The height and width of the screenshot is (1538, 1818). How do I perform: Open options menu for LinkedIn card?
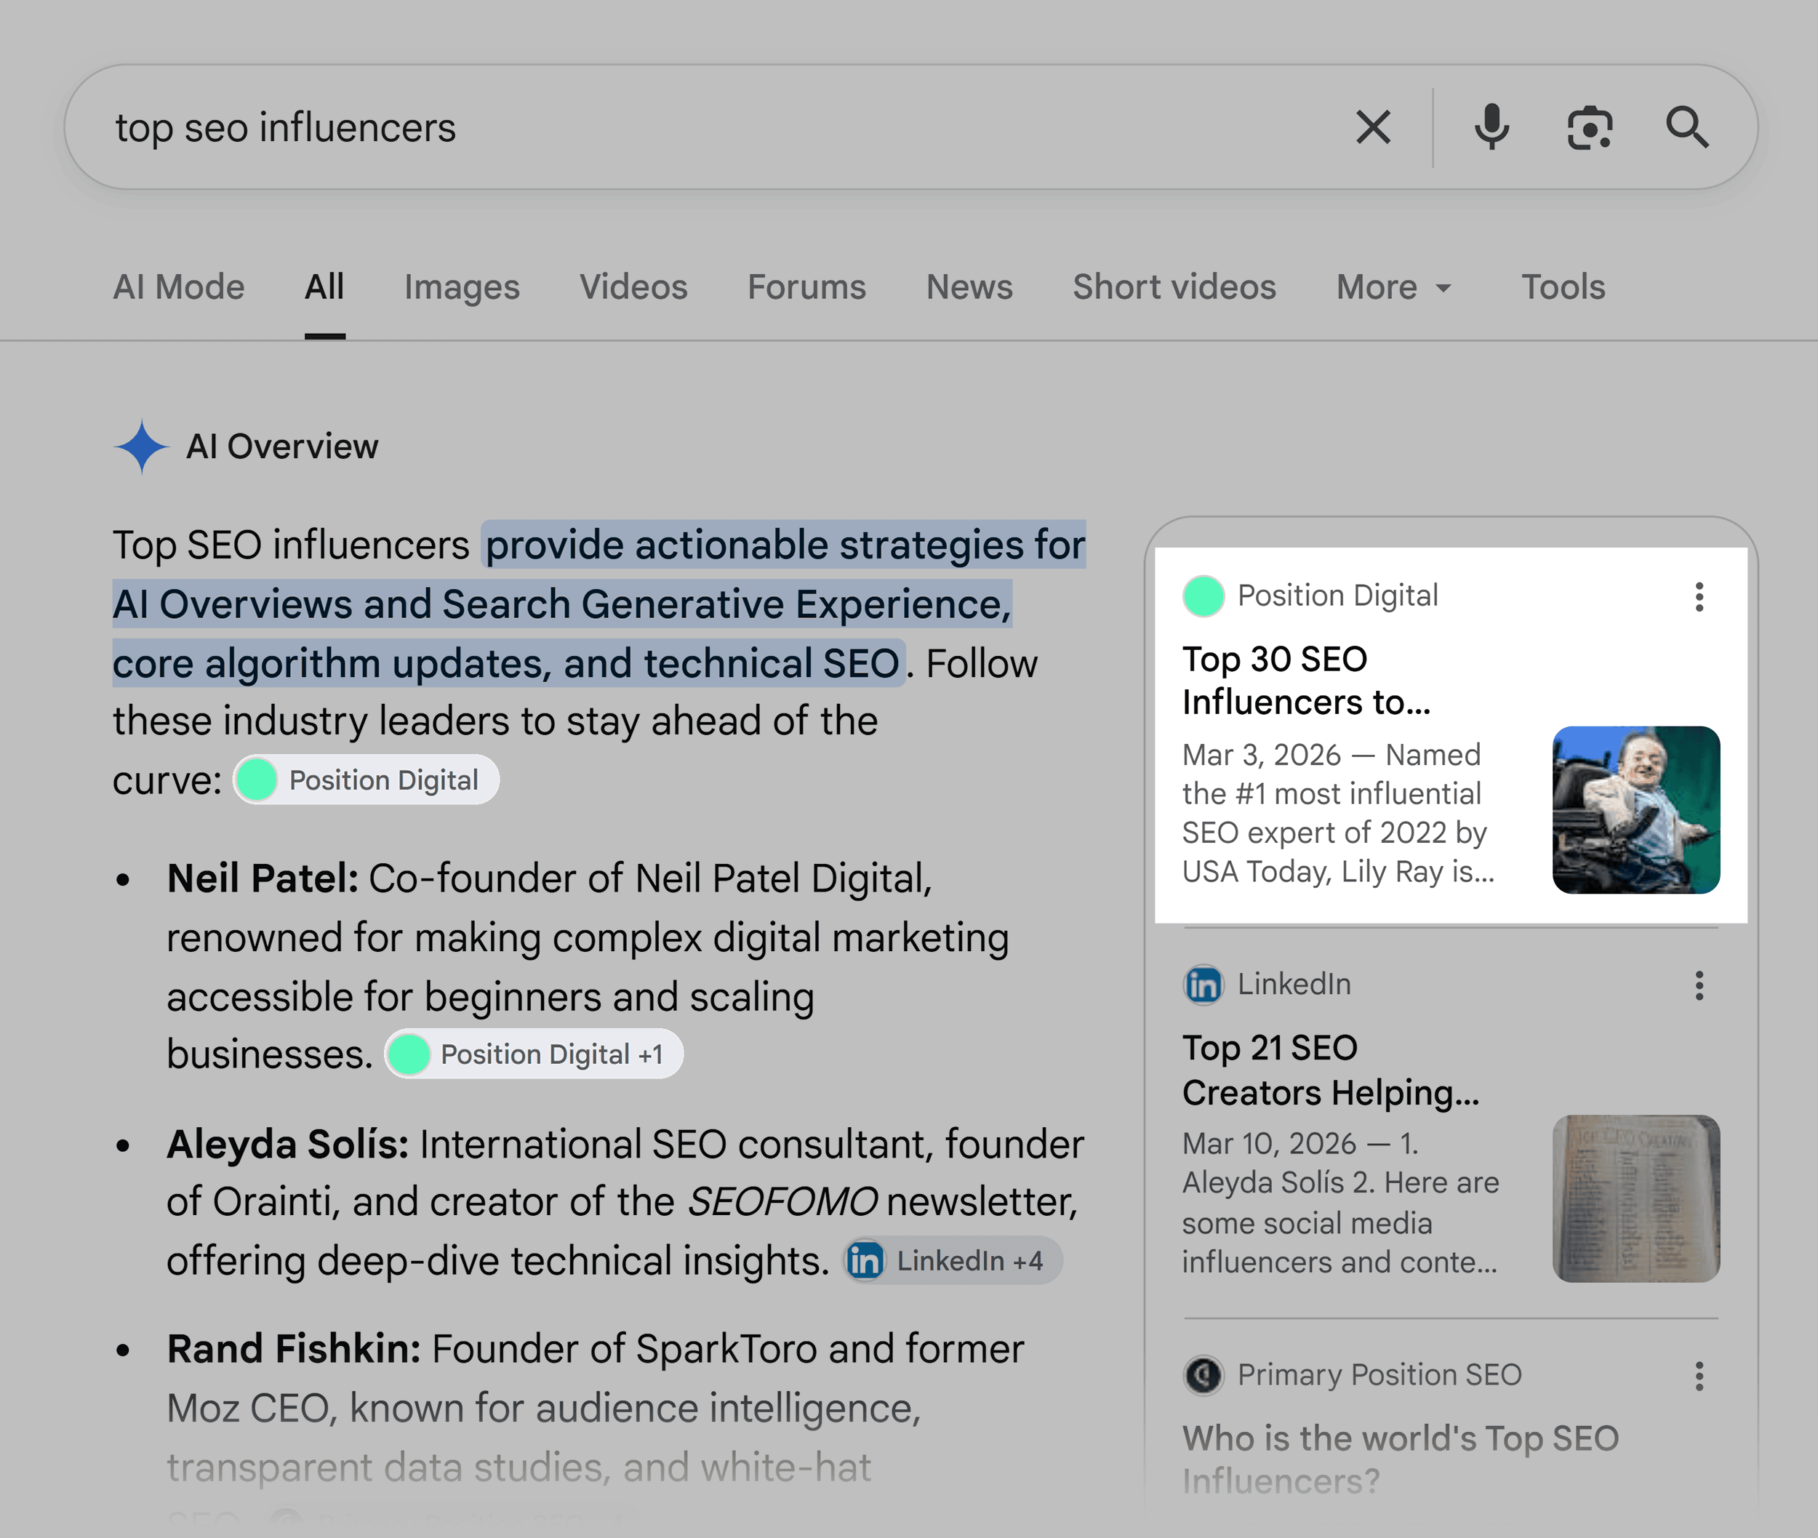click(x=1699, y=986)
